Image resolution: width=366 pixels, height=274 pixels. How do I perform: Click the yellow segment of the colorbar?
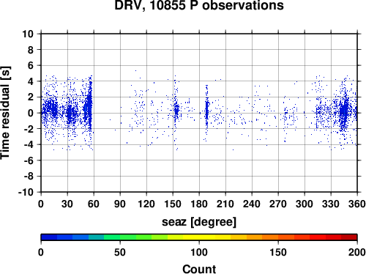click(199, 237)
